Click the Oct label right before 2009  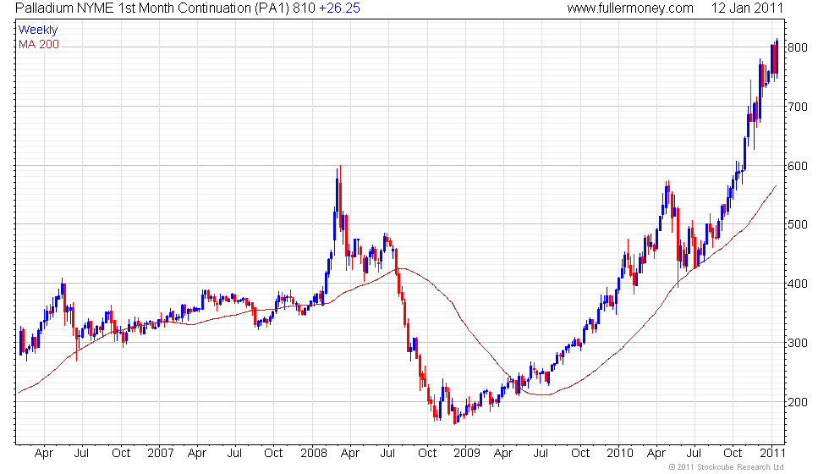pyautogui.click(x=427, y=454)
